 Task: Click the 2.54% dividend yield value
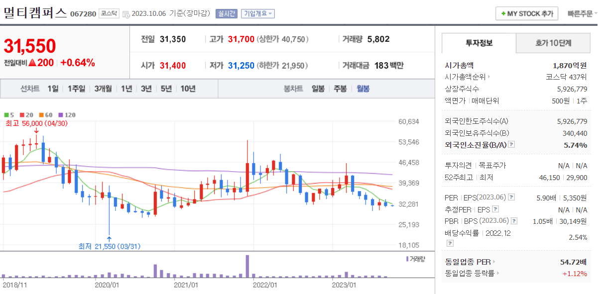(578, 237)
